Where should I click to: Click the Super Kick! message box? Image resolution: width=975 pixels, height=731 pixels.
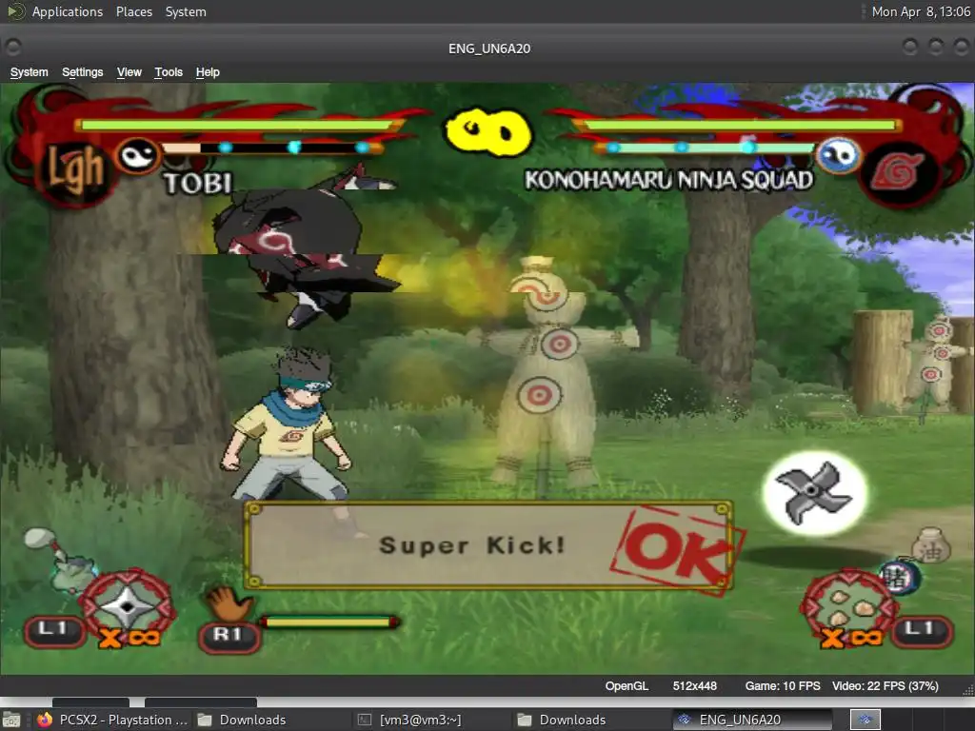point(488,545)
